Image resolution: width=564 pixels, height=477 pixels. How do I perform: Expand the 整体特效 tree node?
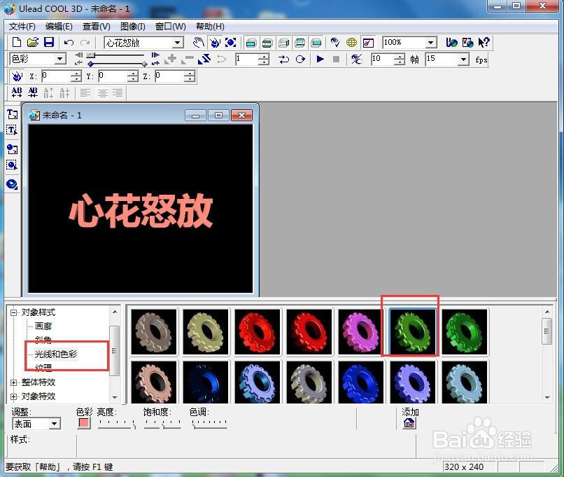coord(13,382)
